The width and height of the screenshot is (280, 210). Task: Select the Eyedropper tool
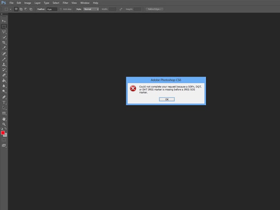tap(4, 48)
